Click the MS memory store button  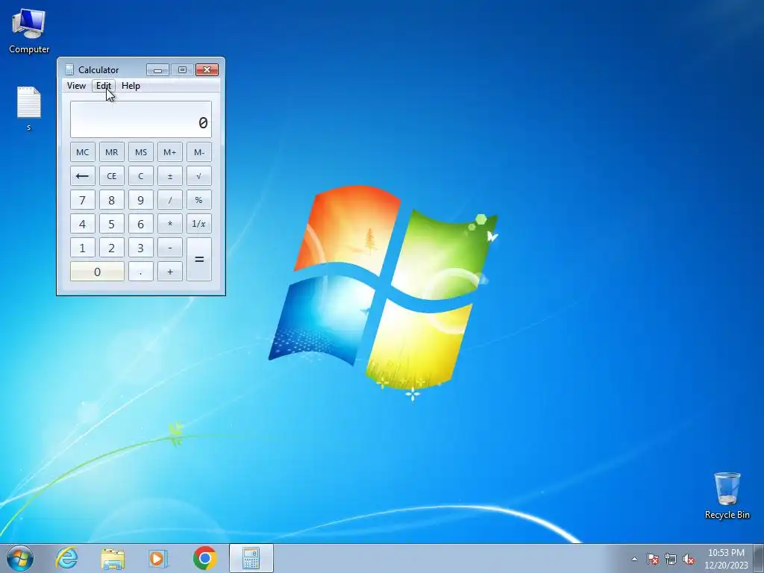141,152
